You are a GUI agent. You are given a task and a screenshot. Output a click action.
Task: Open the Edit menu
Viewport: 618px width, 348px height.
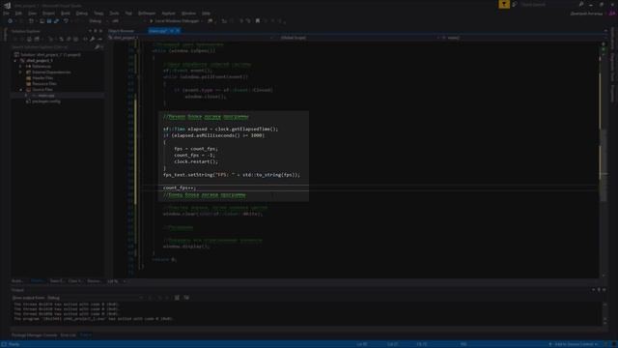point(18,13)
